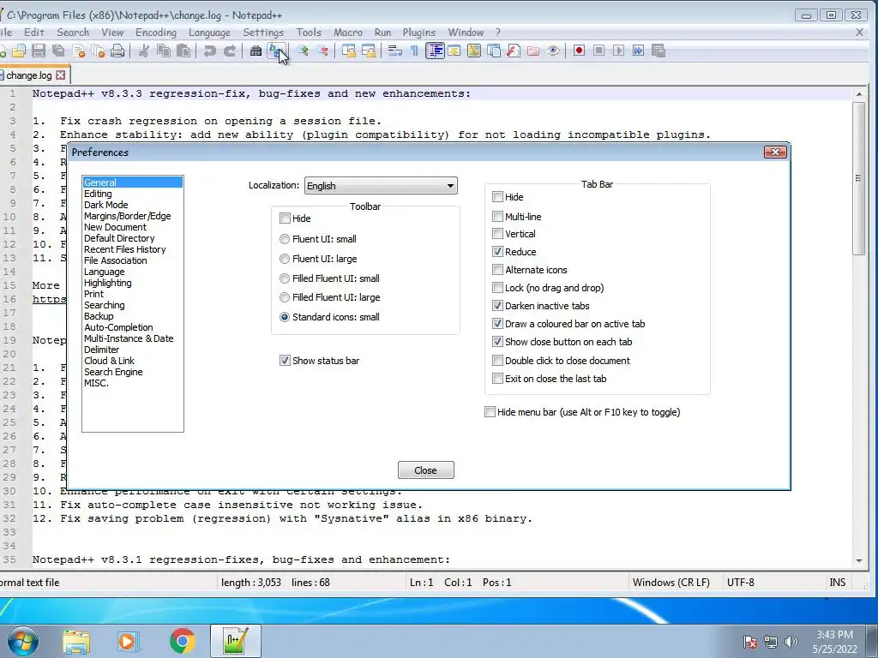Select the change.log document tab
Screen dimensions: 878x658
tap(29, 75)
